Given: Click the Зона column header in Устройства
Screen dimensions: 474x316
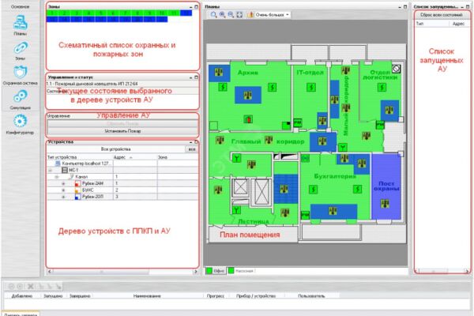Looking at the screenshot, I should [x=178, y=157].
